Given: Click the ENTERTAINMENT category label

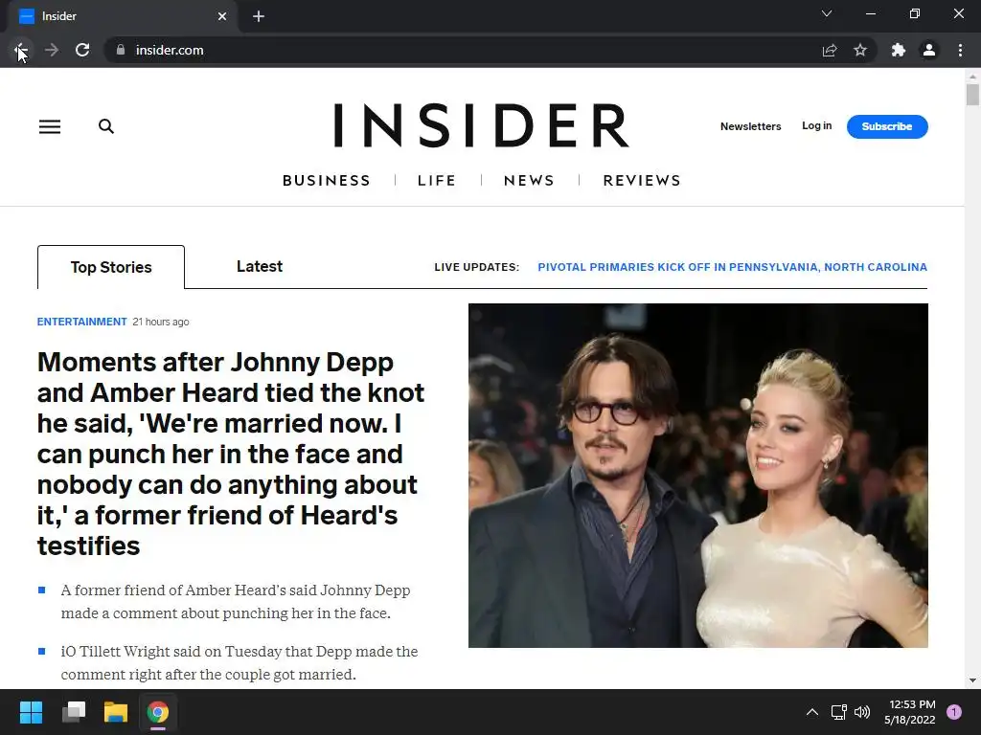Looking at the screenshot, I should point(82,322).
